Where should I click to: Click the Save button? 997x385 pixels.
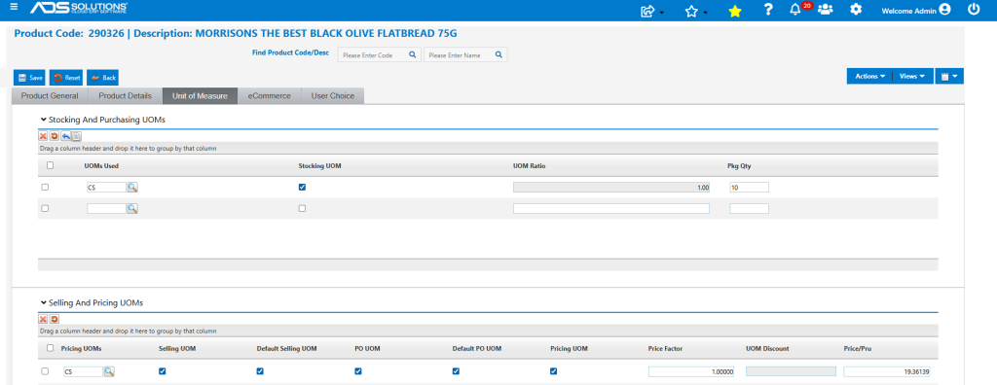pos(30,78)
